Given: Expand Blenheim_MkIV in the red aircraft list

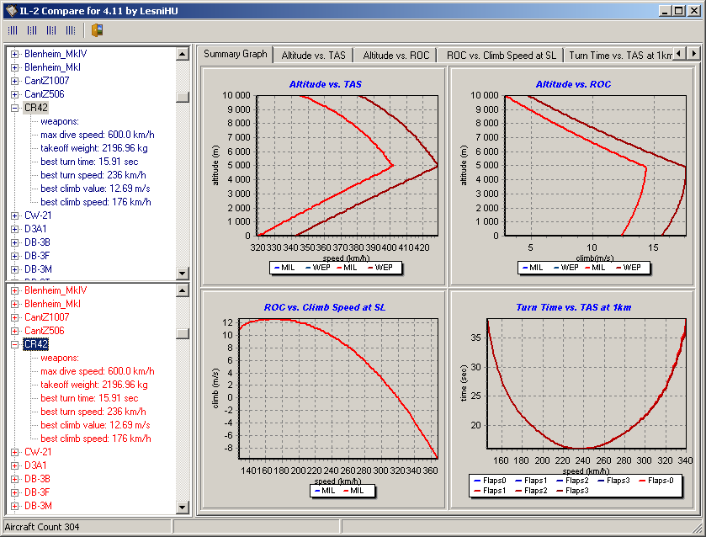Looking at the screenshot, I should (x=15, y=290).
